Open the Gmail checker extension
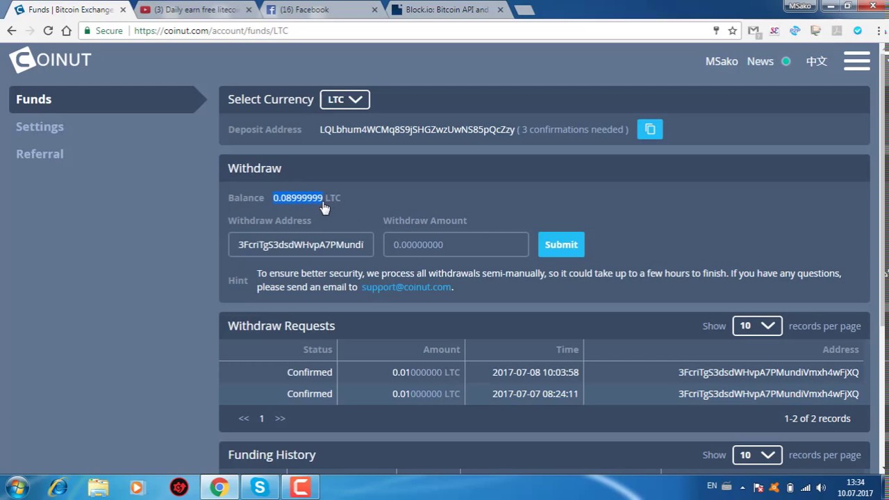This screenshot has width=889, height=500. (754, 31)
